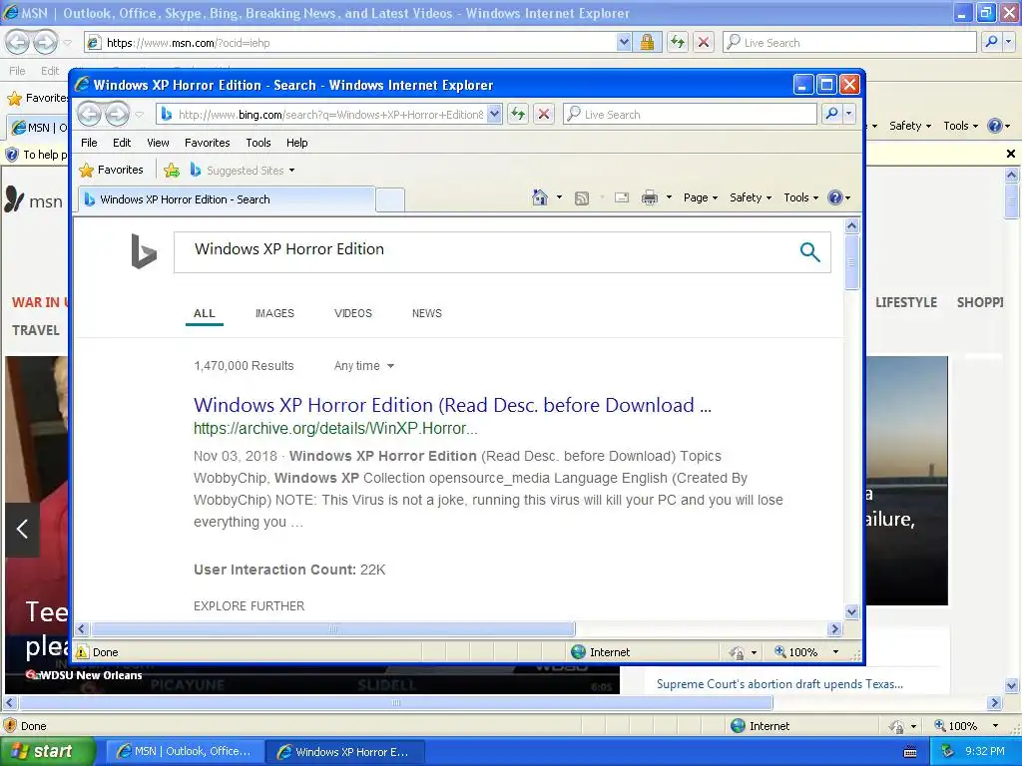Click Back button in Bing search window
Screen dimensions: 1022x766
89,114
